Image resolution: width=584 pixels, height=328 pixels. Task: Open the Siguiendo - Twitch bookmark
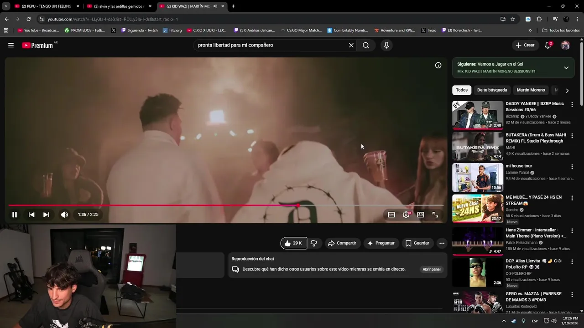139,30
